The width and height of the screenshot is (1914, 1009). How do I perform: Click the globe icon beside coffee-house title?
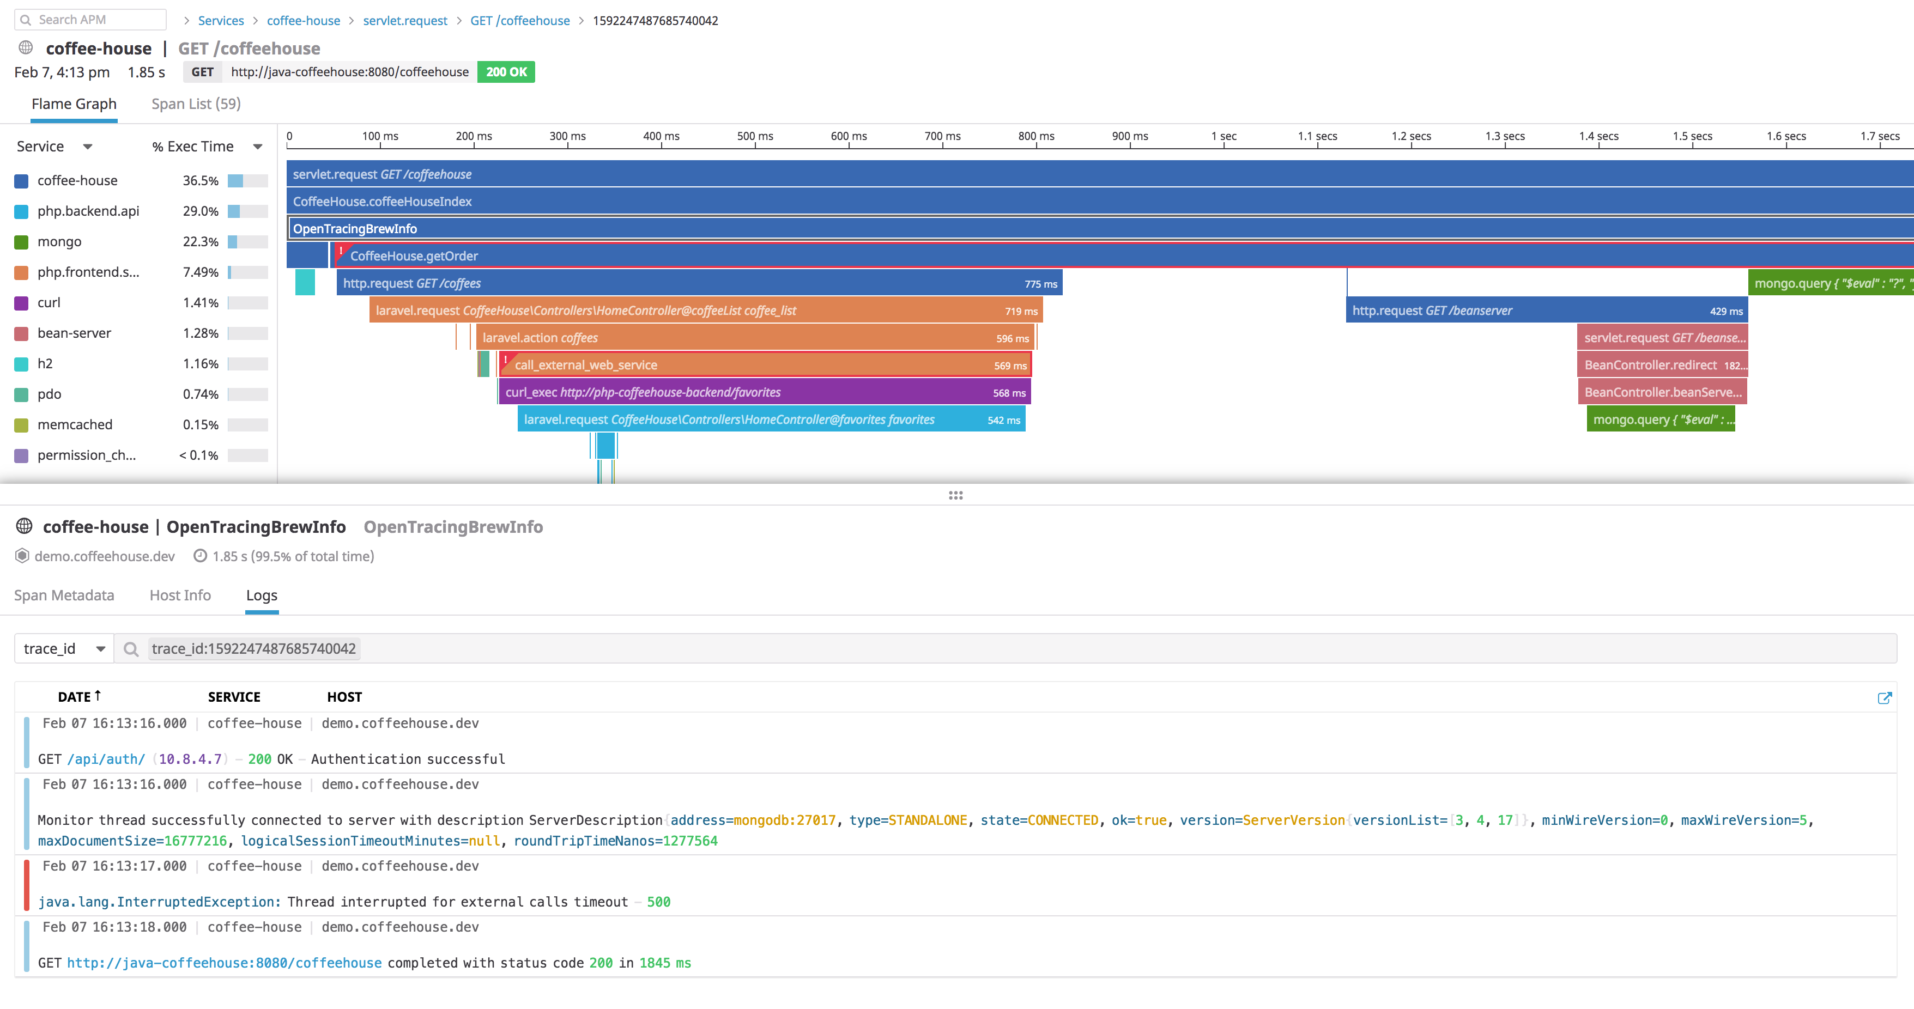tap(26, 48)
